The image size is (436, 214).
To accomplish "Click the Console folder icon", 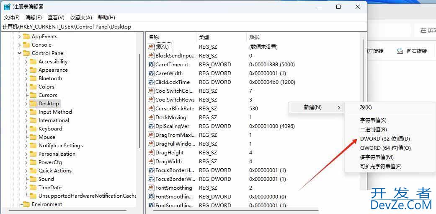I will click(26, 45).
